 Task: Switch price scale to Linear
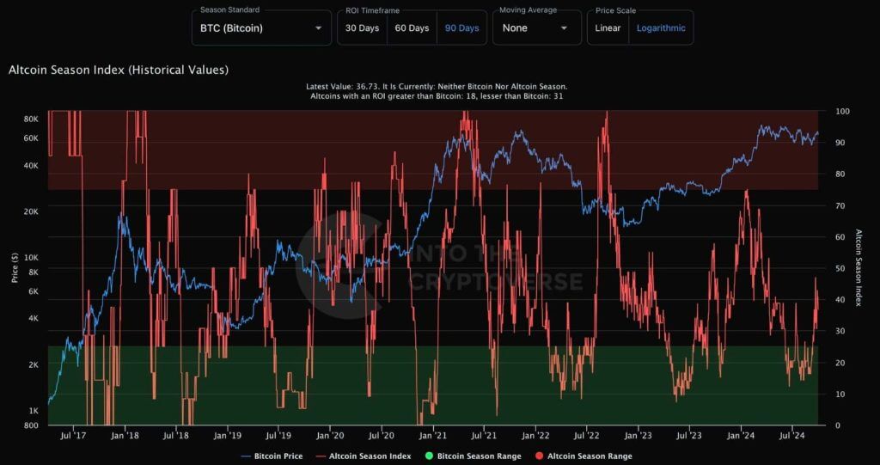pos(608,28)
